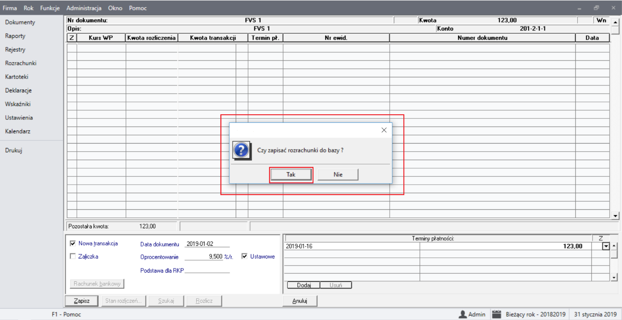Select Wskaźniki in the sidebar
Image resolution: width=622 pixels, height=320 pixels.
pyautogui.click(x=18, y=104)
